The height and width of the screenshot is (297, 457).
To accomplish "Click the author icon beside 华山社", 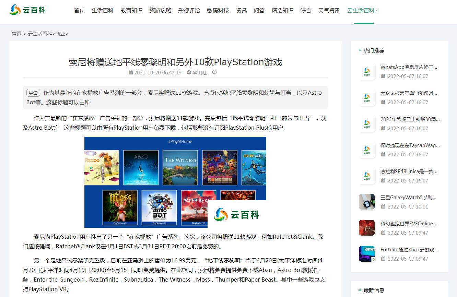I will coord(189,72).
